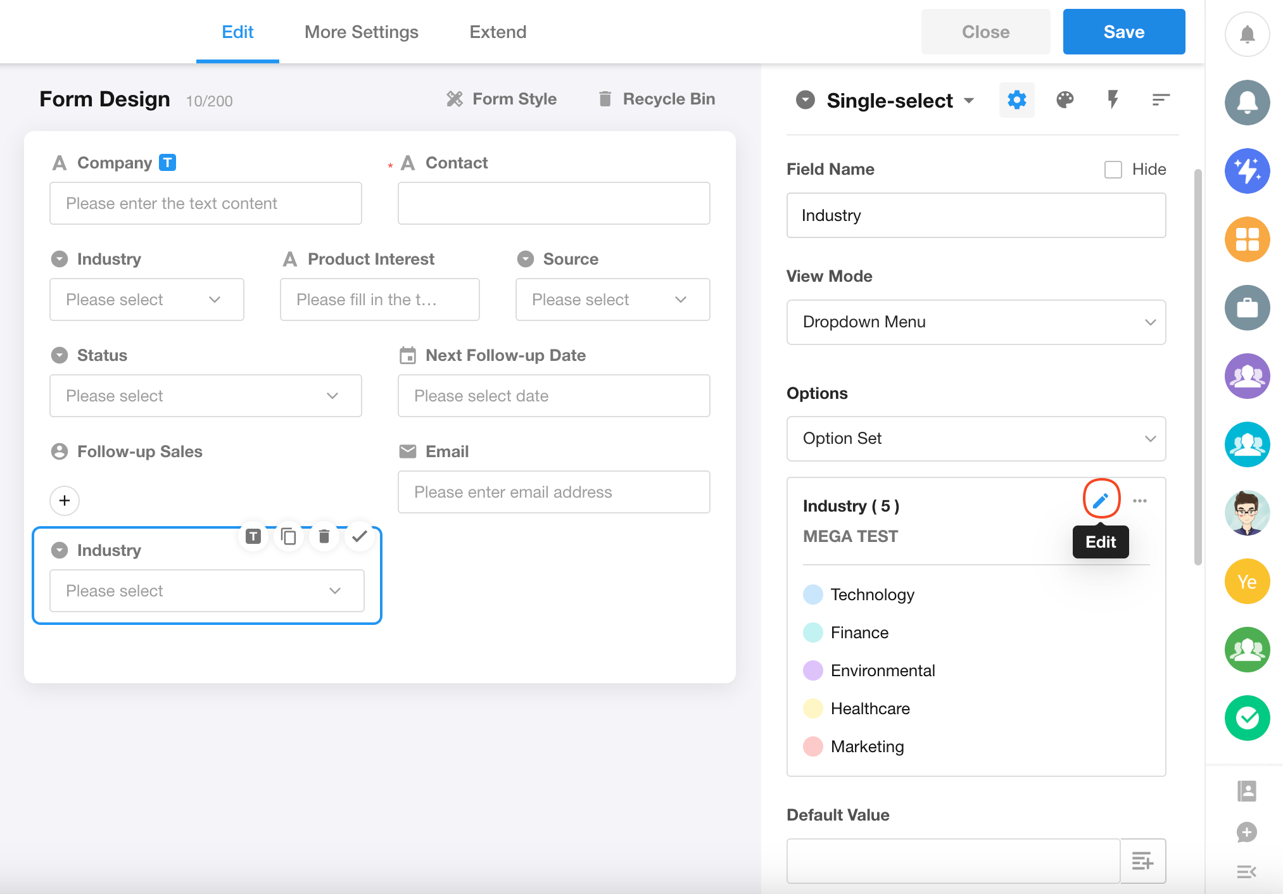Confirm selected field with checkmark icon
1283x894 pixels.
(360, 537)
